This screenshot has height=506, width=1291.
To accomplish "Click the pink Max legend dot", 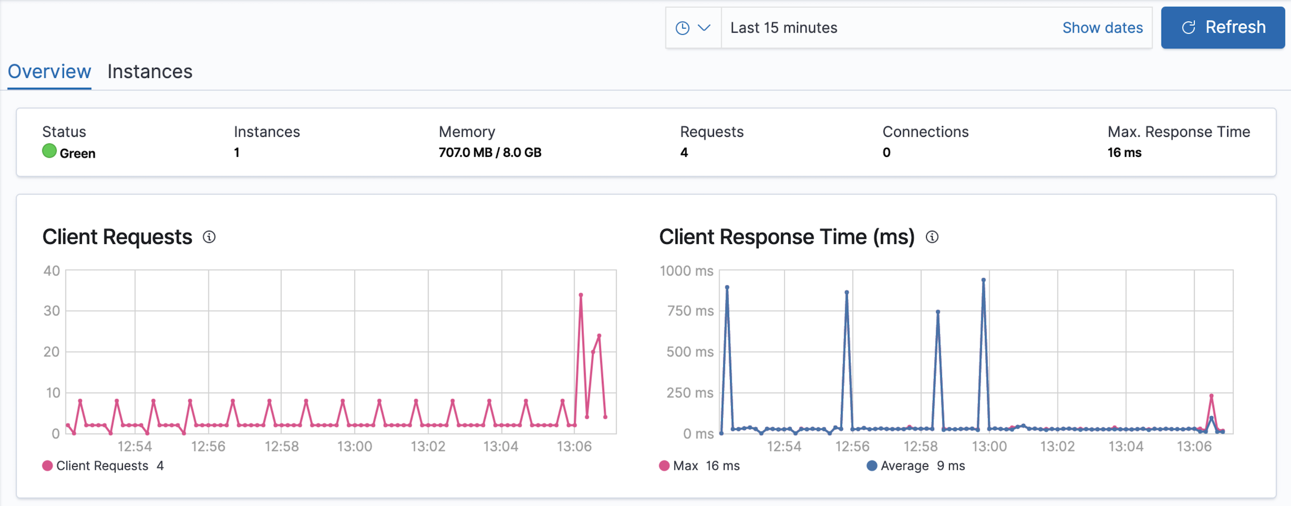I will 665,465.
